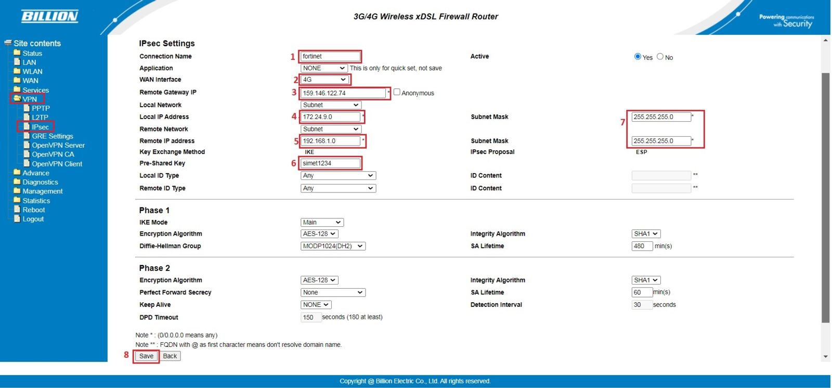
Task: Expand the Diffie-Hellman Group dropdown
Action: [x=333, y=246]
